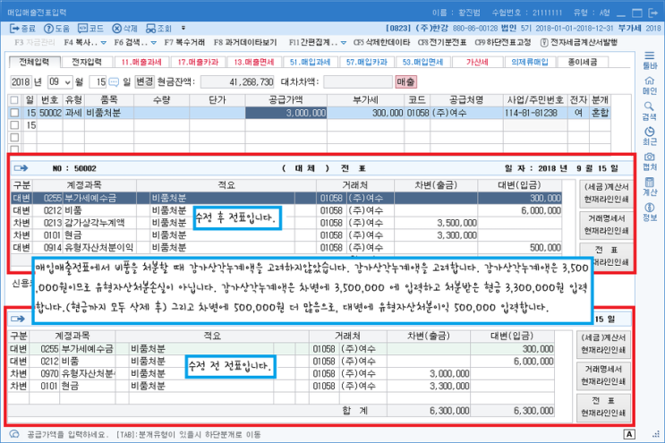Click CF9 하단전표고정 toolbar item
This screenshot has width=665, height=443.
[x=503, y=43]
